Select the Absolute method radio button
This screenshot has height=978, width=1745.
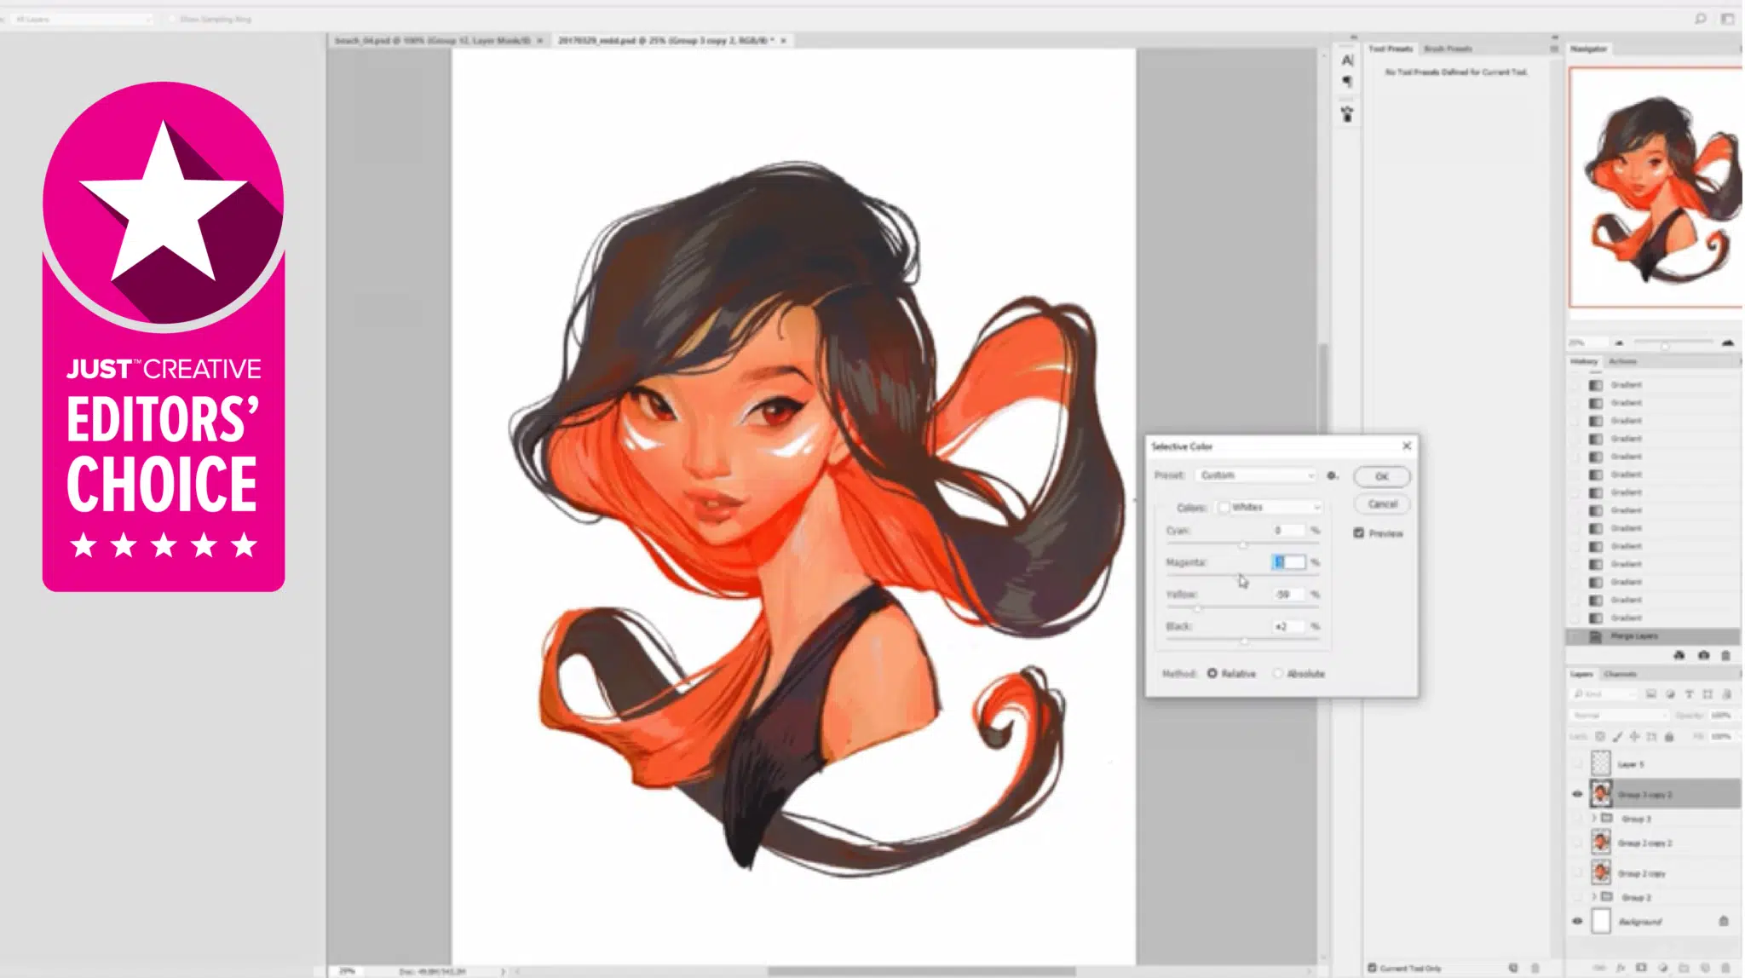pos(1277,673)
